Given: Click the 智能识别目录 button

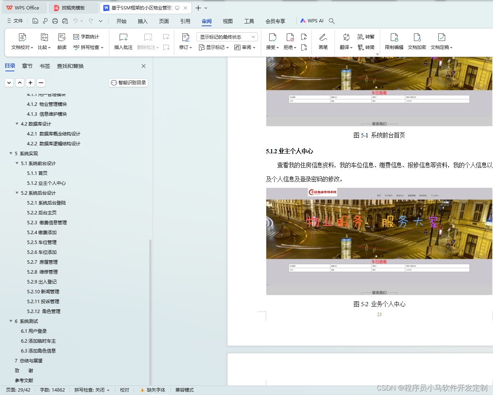Looking at the screenshot, I should (128, 82).
